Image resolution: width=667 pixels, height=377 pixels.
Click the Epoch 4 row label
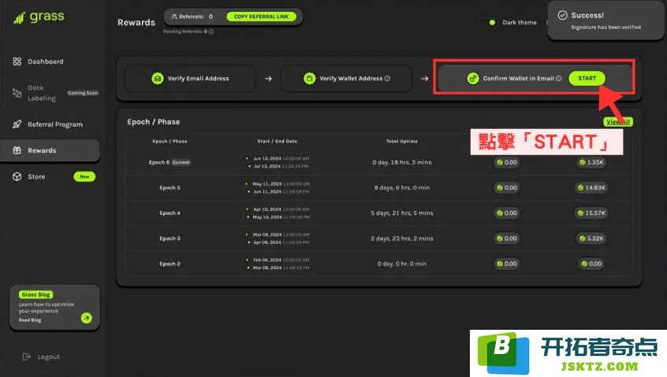pos(170,213)
